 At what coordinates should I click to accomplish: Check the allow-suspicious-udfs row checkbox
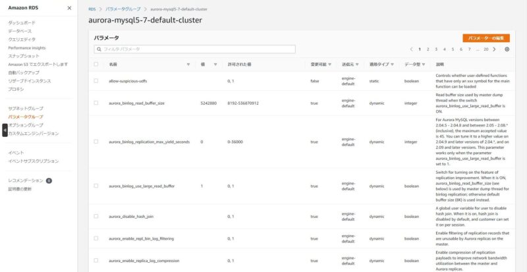(x=96, y=80)
